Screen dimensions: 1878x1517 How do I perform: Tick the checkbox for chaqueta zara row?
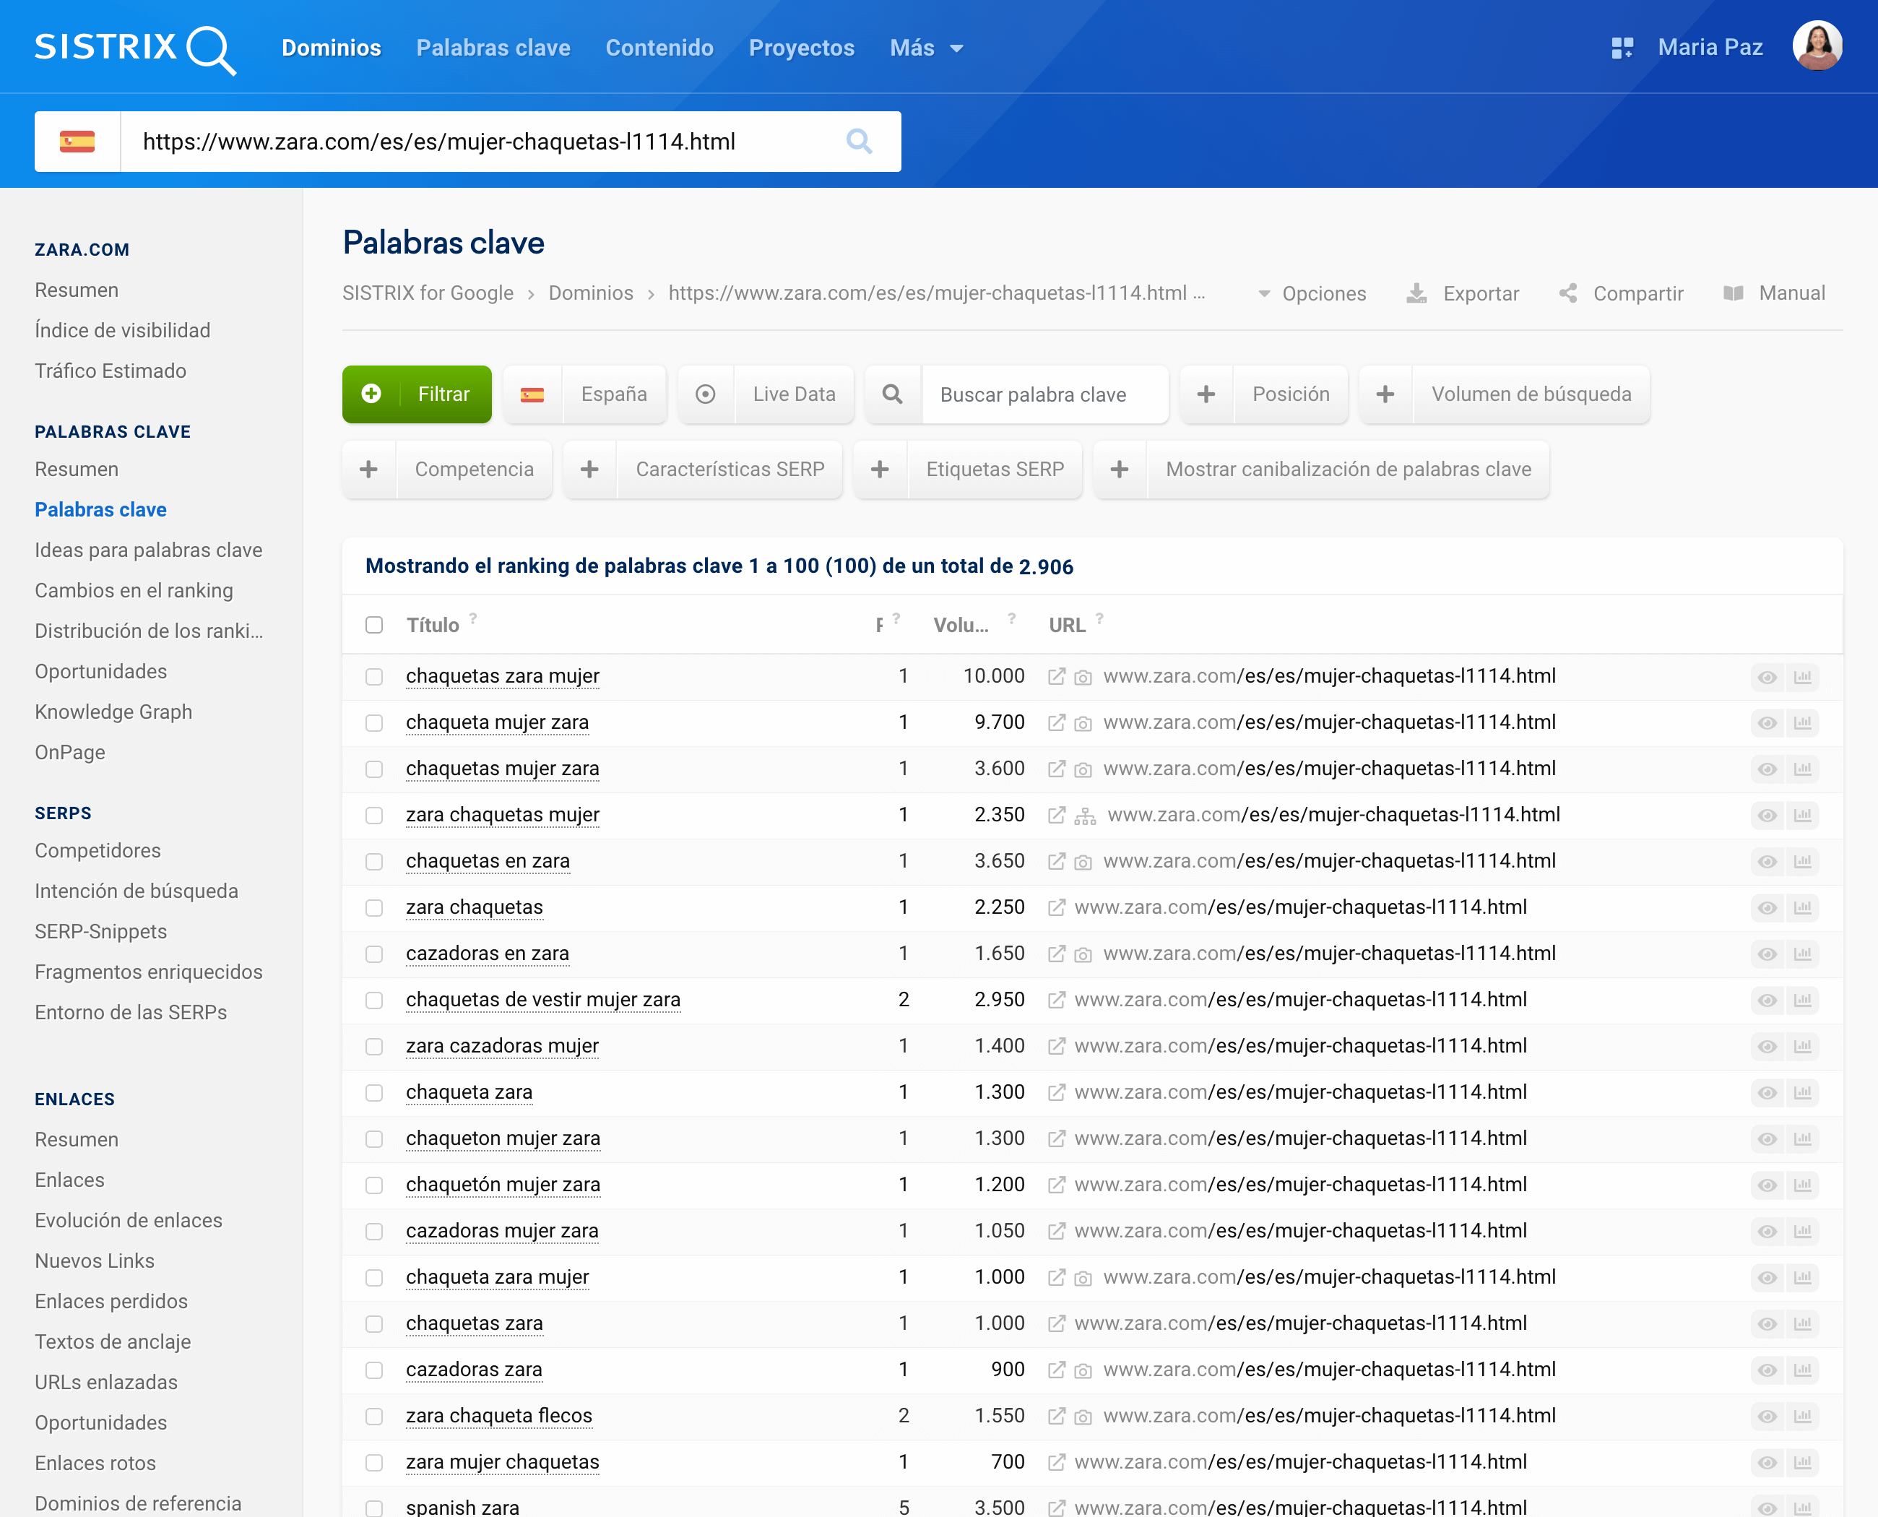point(374,1093)
